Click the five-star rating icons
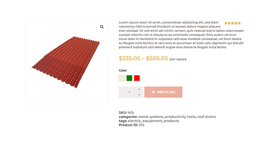 (x=232, y=23)
